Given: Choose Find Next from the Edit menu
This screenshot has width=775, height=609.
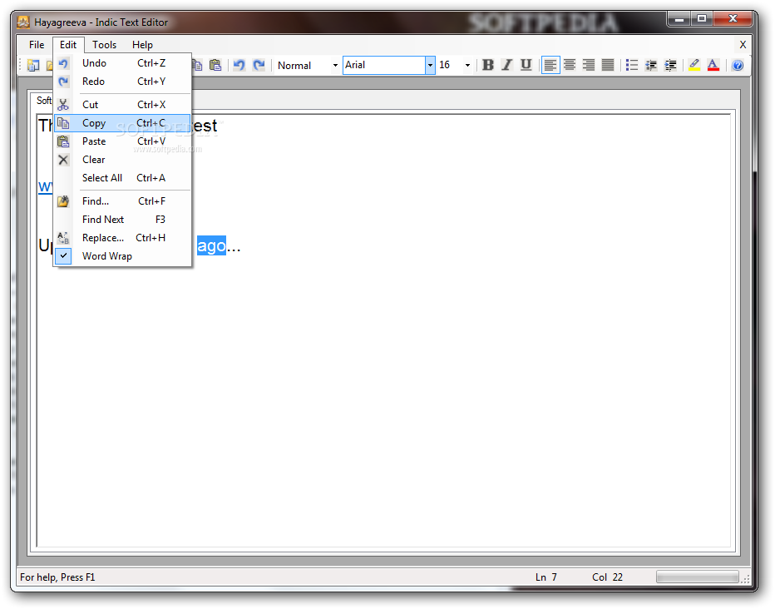Looking at the screenshot, I should [x=122, y=220].
